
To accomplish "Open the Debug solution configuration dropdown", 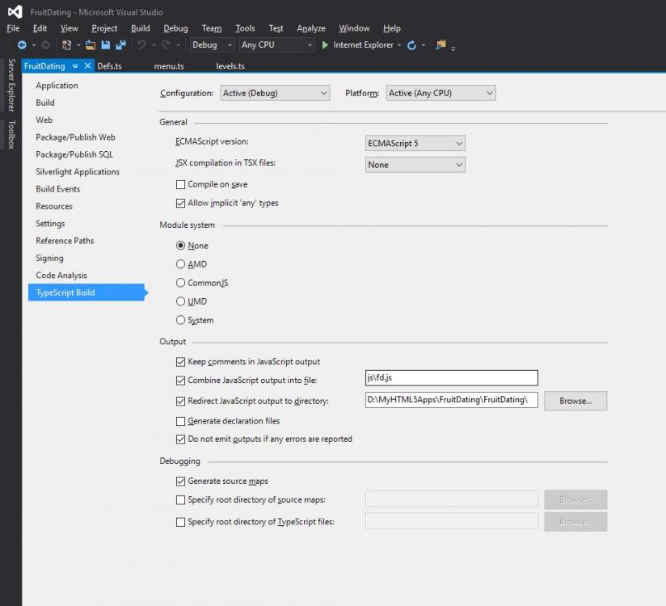I will [212, 45].
